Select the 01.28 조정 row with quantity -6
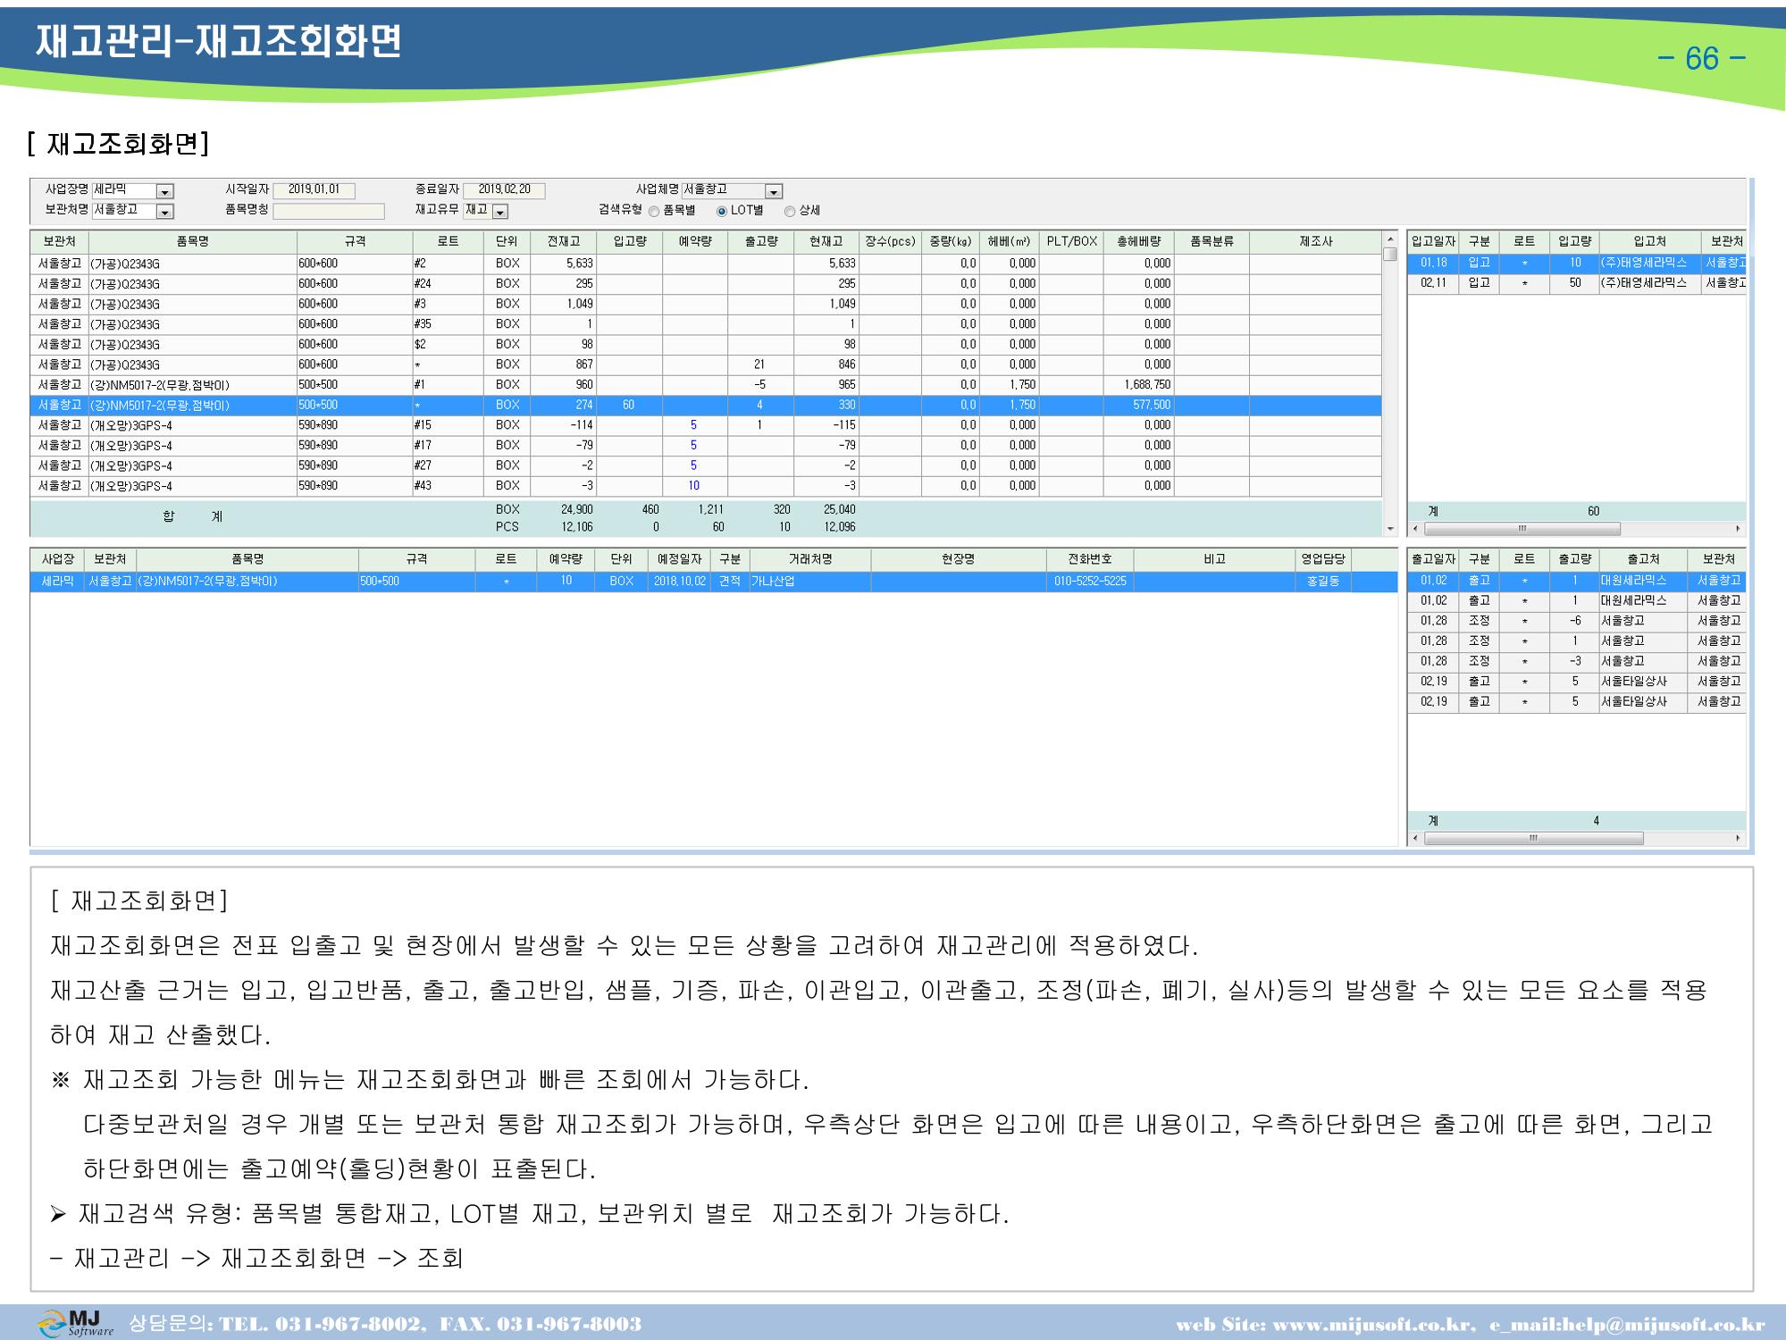The height and width of the screenshot is (1340, 1786). [x=1577, y=621]
